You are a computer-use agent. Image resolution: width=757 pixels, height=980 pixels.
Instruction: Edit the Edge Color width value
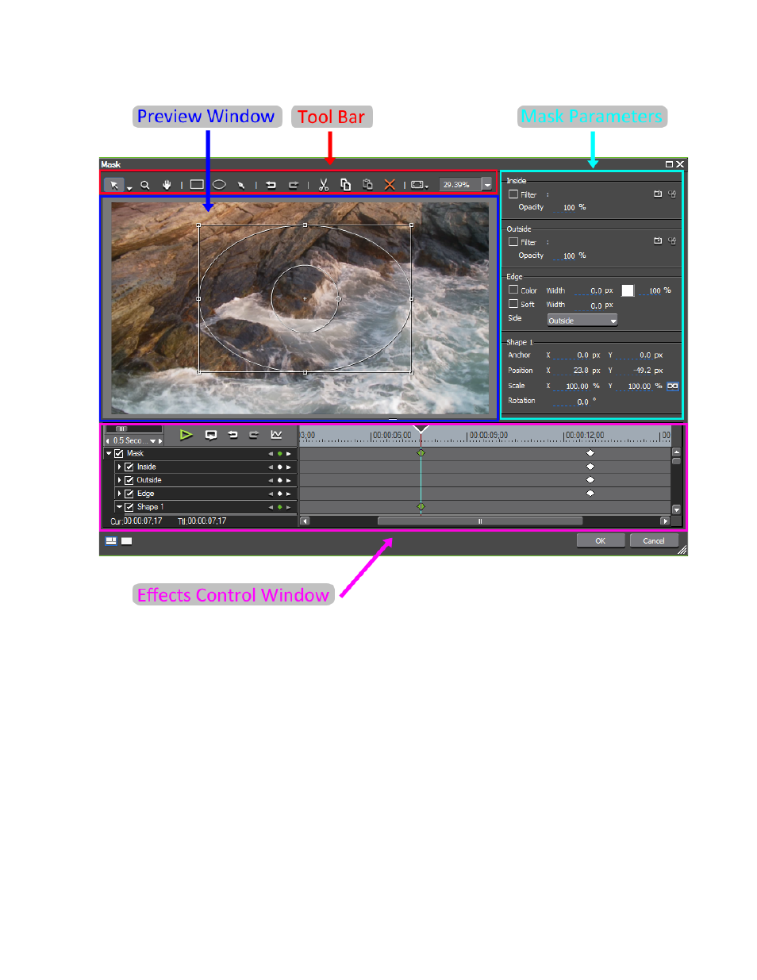pos(590,291)
